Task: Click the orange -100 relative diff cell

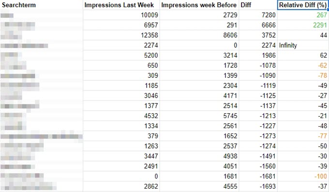Action: coord(303,176)
